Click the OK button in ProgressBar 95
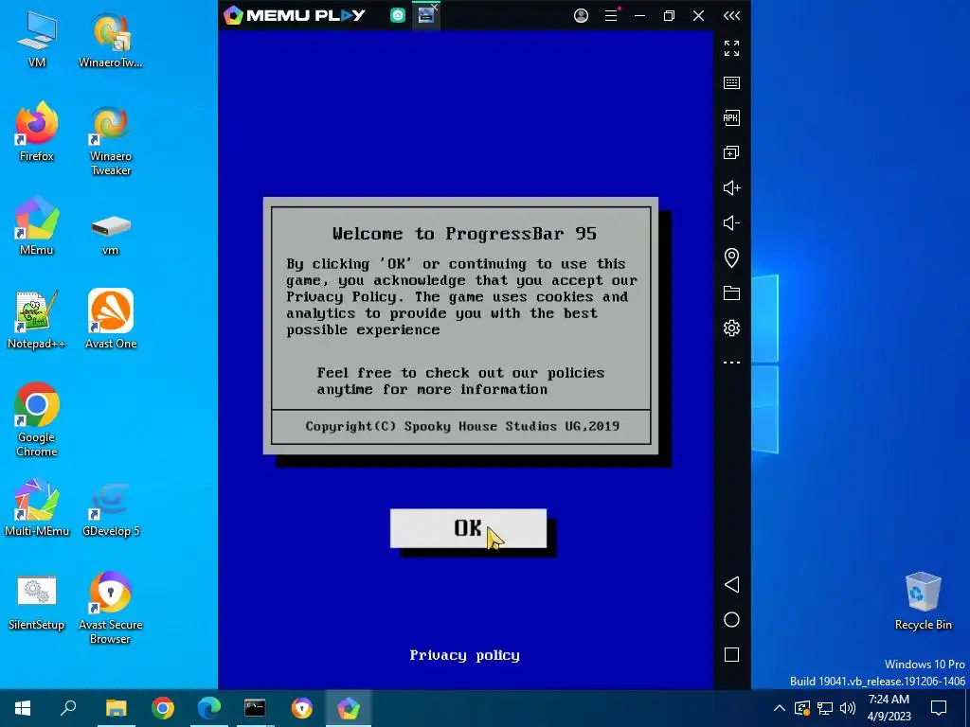Image resolution: width=970 pixels, height=727 pixels. (468, 528)
